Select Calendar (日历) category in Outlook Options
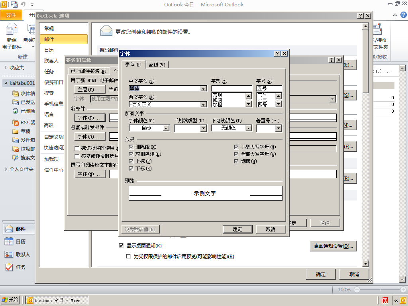 [x=63, y=50]
